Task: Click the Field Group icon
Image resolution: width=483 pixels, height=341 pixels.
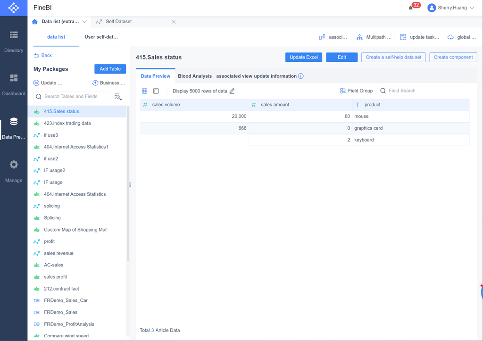Action: (343, 91)
